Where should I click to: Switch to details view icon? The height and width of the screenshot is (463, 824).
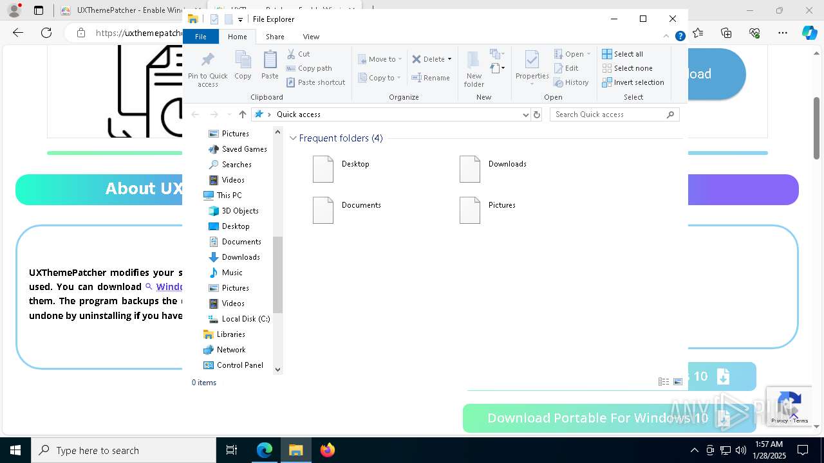(x=664, y=382)
